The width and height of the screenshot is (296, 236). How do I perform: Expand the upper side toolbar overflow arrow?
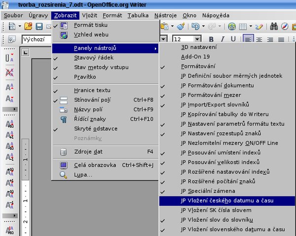pos(10,109)
